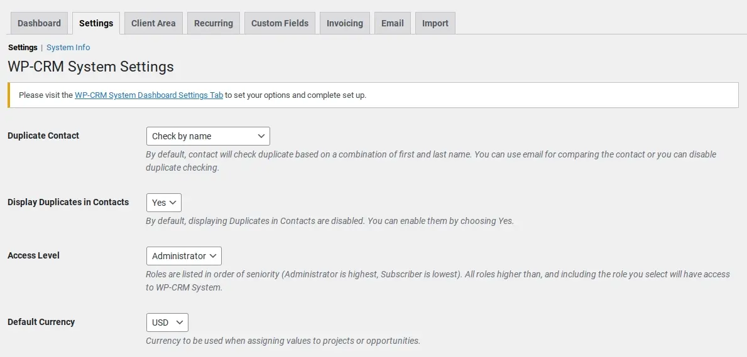Image resolution: width=747 pixels, height=357 pixels.
Task: Open the Email tab
Action: tap(393, 23)
